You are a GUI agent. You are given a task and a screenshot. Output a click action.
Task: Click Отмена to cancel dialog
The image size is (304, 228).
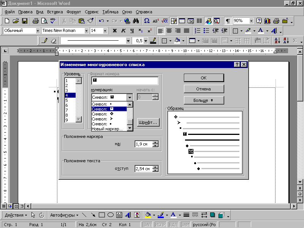(204, 89)
